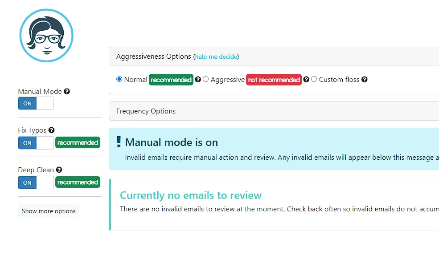439x267 pixels.
Task: Click the 'Manual mode is on' heading
Action: click(171, 142)
